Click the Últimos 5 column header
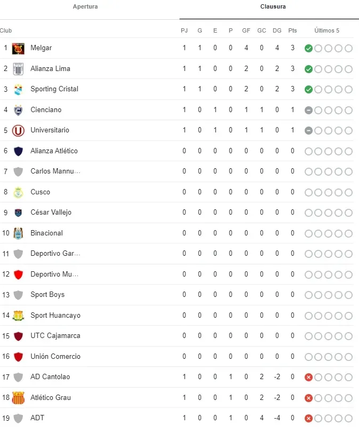359x432 pixels. tap(327, 30)
